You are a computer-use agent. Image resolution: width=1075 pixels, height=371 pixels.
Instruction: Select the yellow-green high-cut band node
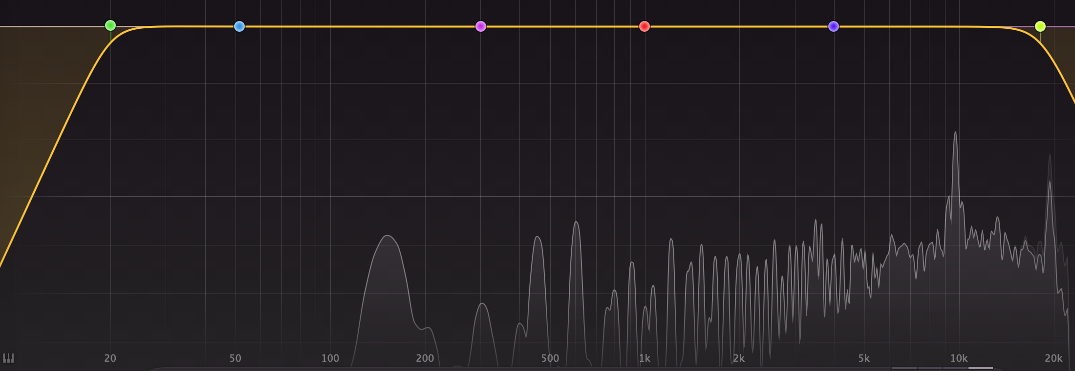[1040, 26]
